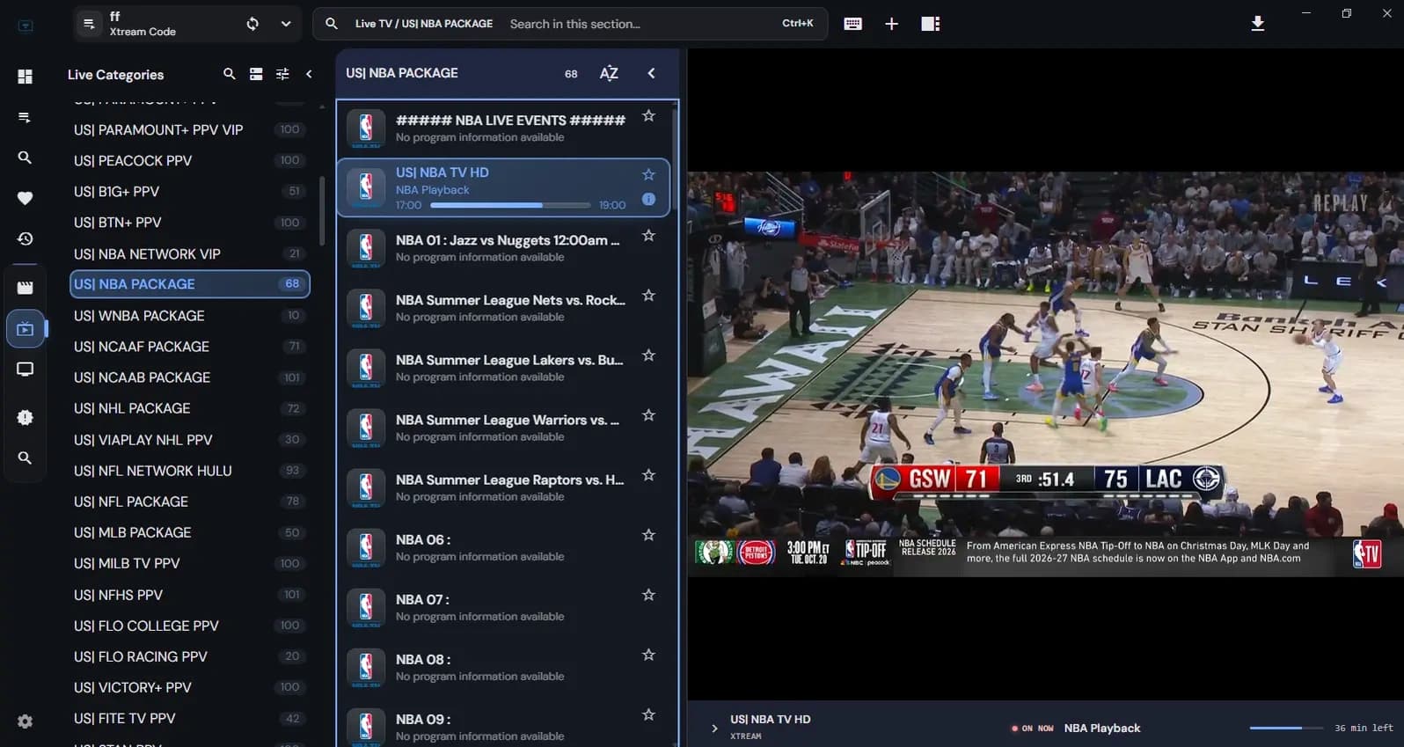The width and height of the screenshot is (1404, 747).
Task: Select US| NFL PACKAGE category
Action: coord(189,502)
